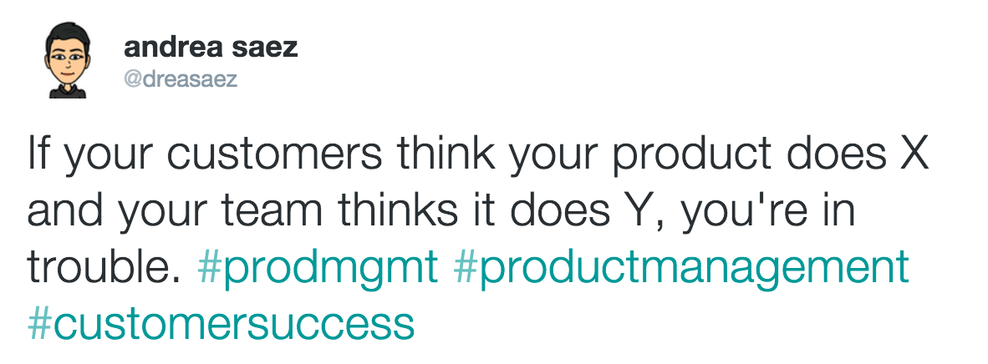This screenshot has height=364, width=988.
Task: Click the first word 'If' of the tweet
Action: 39,155
